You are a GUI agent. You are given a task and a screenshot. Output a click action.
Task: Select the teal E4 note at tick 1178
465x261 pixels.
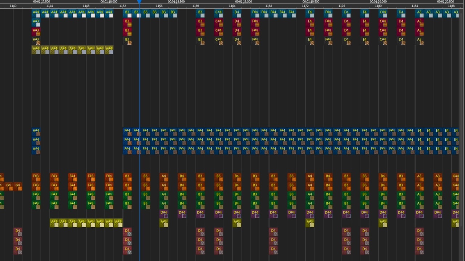[364, 14]
